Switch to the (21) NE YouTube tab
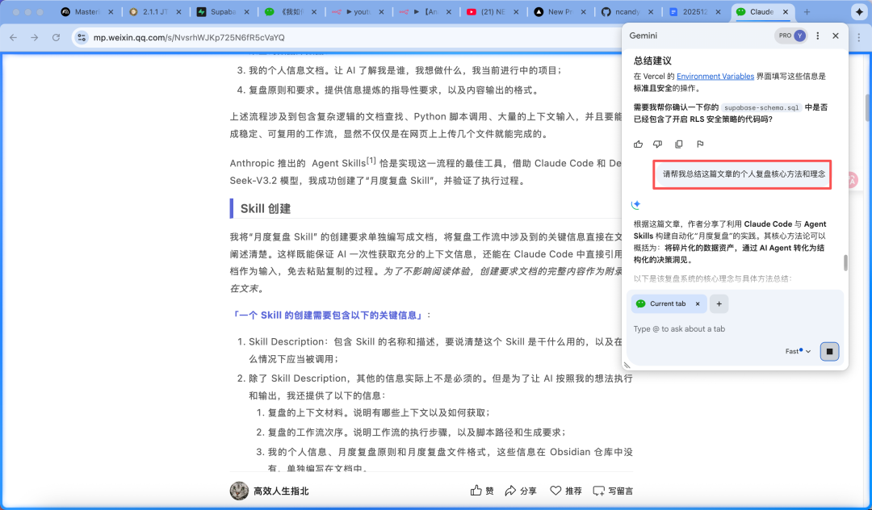The width and height of the screenshot is (872, 510). click(x=493, y=11)
